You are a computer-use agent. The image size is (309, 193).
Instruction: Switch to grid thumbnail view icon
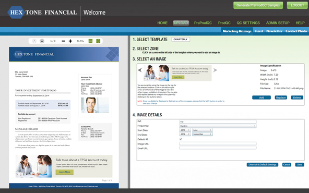(98, 41)
